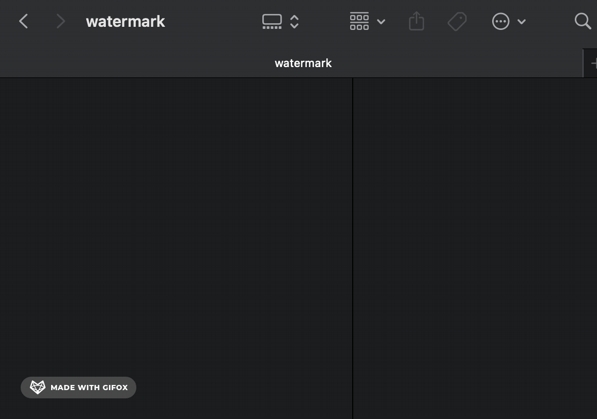This screenshot has height=419, width=597.
Task: Click the Edit Tags icon
Action: [x=457, y=21]
